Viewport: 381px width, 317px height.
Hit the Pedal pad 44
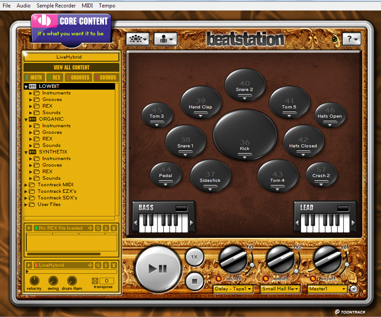point(166,174)
